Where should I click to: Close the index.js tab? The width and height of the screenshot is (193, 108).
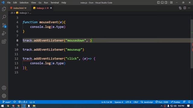51,8
